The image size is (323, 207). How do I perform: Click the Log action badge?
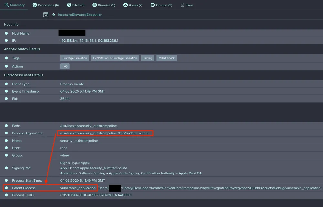click(65, 66)
